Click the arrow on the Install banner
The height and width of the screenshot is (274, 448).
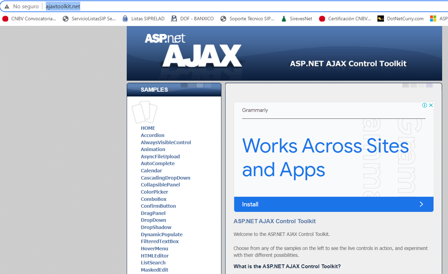pos(421,204)
